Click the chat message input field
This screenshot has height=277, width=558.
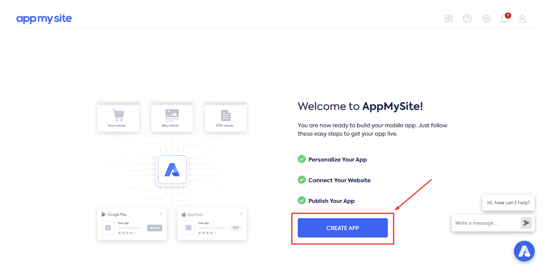point(487,223)
